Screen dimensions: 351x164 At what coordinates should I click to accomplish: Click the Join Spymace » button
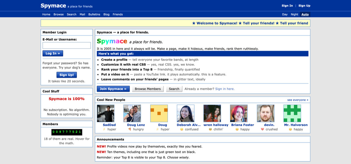click(x=113, y=89)
